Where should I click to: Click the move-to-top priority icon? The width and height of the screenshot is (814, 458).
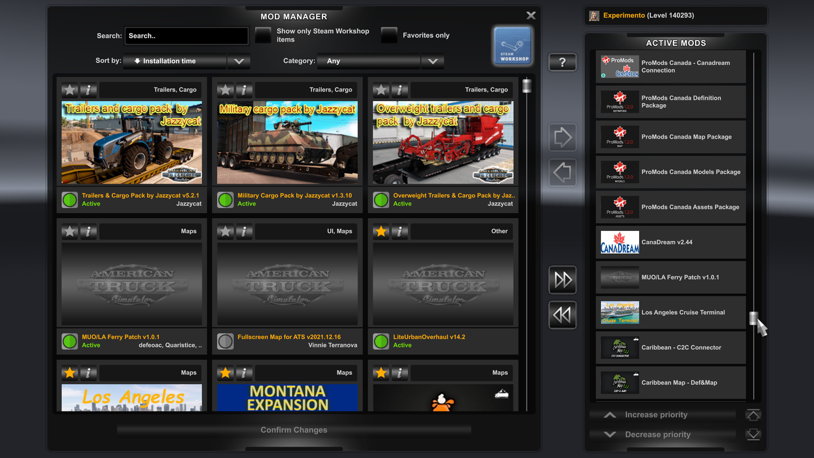pos(753,414)
